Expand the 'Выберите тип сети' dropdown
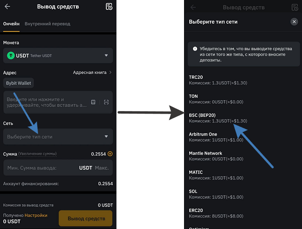302x229 pixels. pos(58,137)
